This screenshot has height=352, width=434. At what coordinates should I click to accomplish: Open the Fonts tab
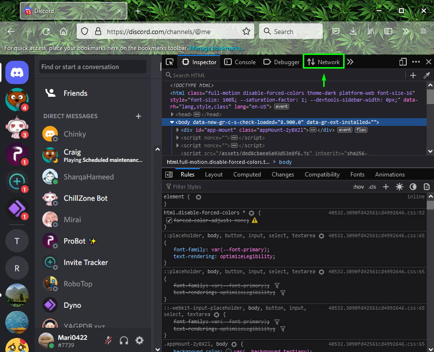[x=357, y=175]
